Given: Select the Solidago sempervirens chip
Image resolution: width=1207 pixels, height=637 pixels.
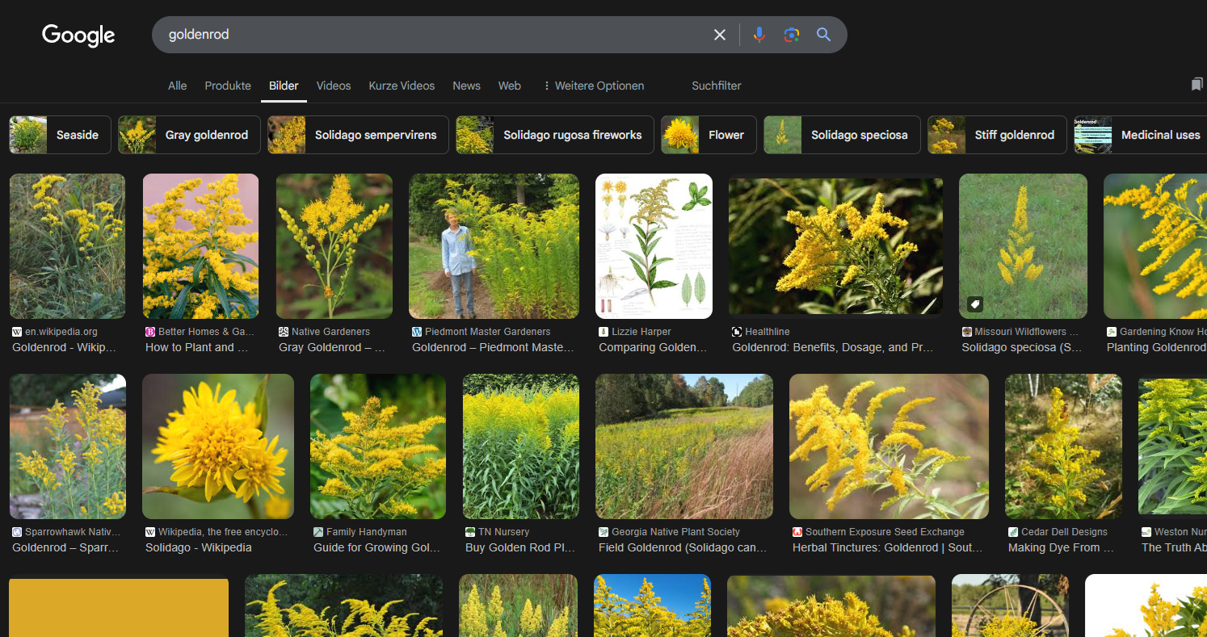Looking at the screenshot, I should click(x=358, y=135).
